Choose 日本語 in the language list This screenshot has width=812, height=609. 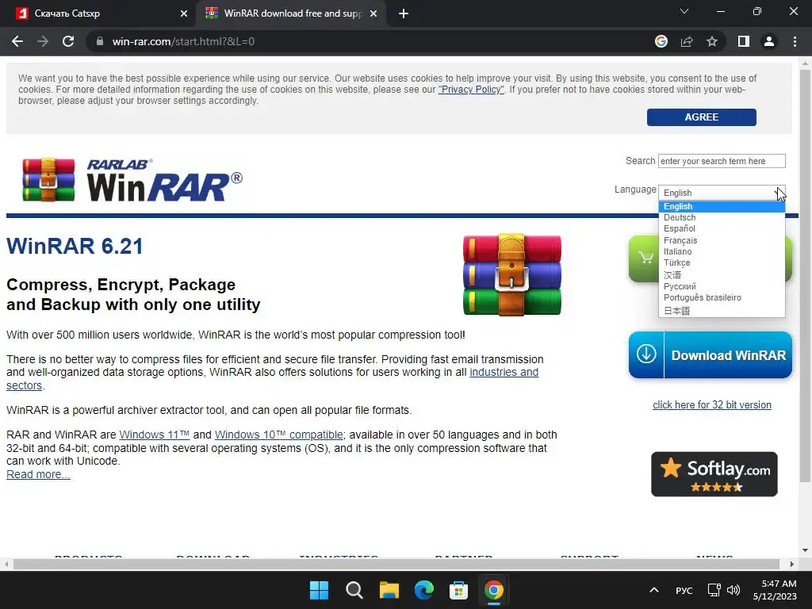pos(722,311)
